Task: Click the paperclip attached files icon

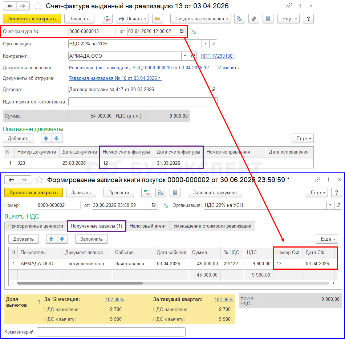Action: [254, 19]
